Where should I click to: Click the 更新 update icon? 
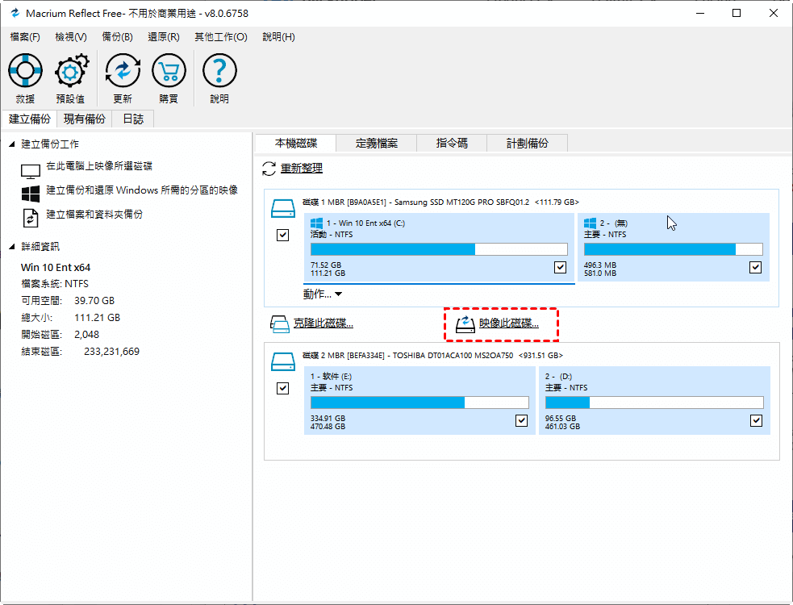tap(123, 71)
